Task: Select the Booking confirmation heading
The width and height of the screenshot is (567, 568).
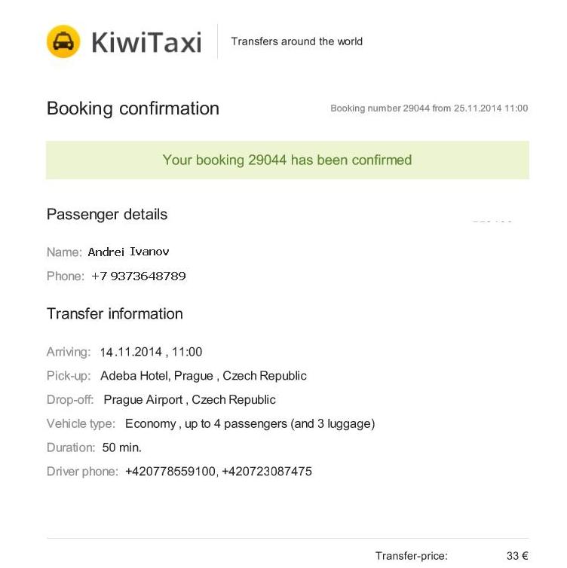Action: [x=133, y=108]
